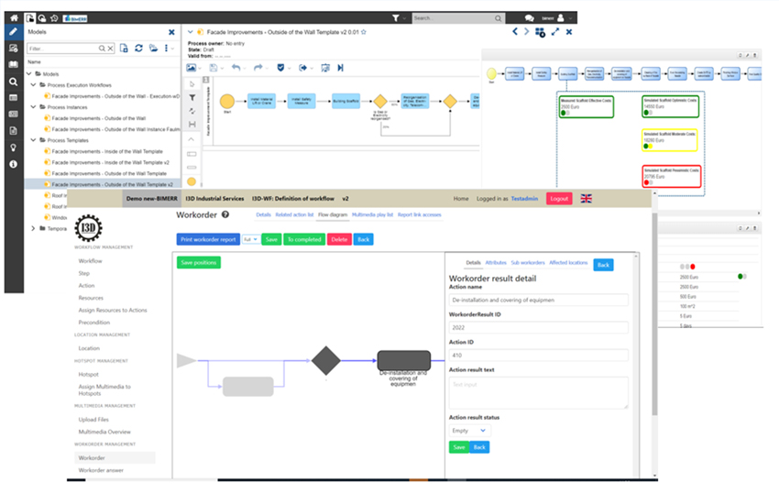
Task: Click the refresh icon in the Models panel
Action: point(138,49)
